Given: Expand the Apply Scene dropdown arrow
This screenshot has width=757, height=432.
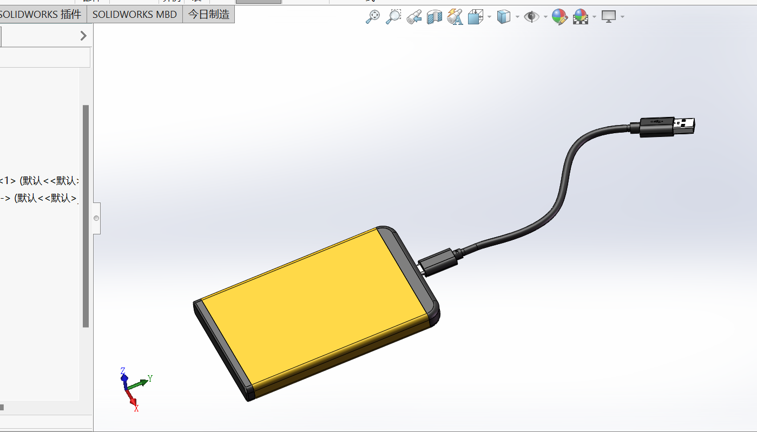Looking at the screenshot, I should [594, 17].
